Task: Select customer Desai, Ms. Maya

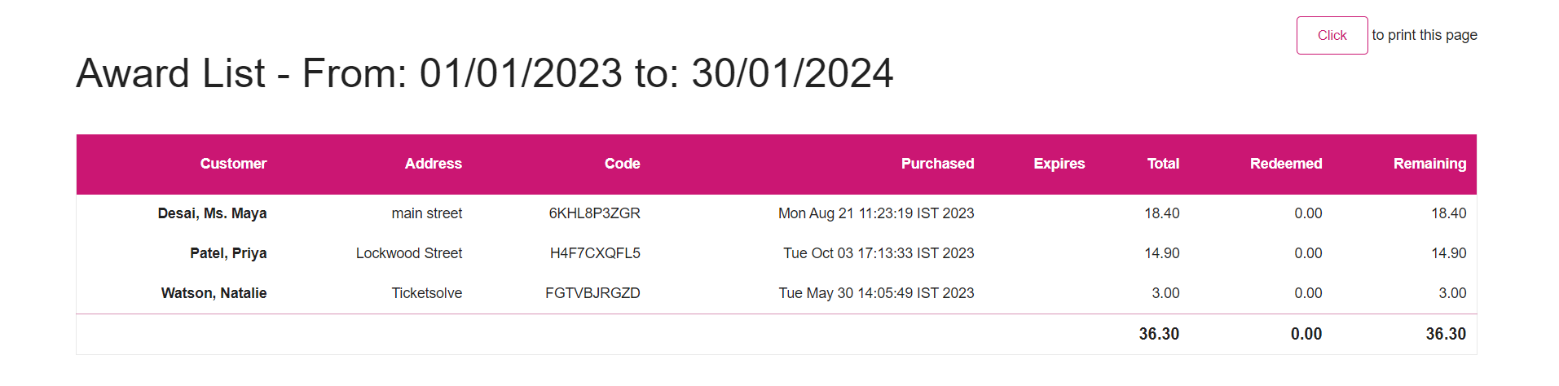Action: (212, 213)
